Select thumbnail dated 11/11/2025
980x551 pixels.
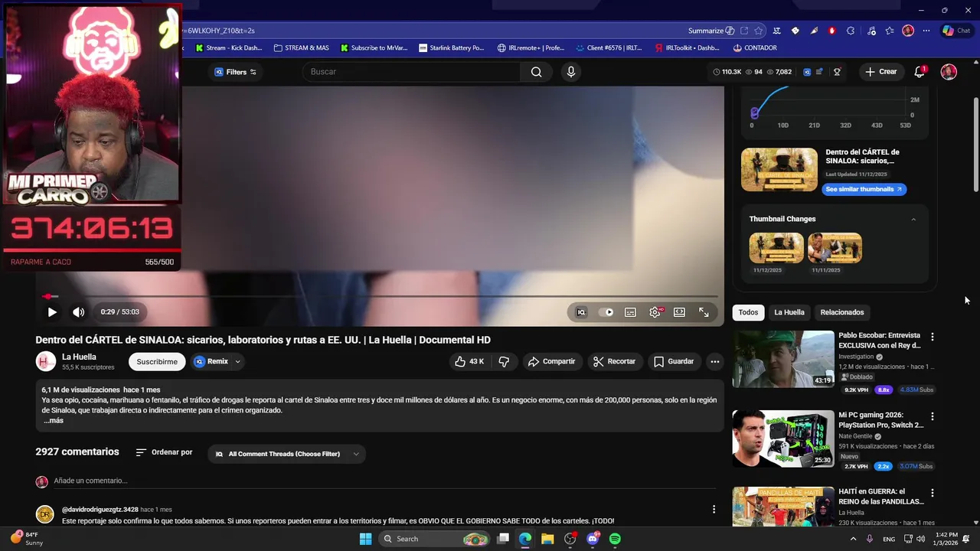(835, 248)
